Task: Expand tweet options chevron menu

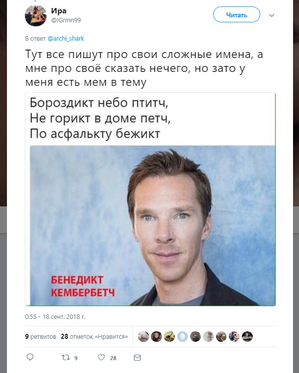Action: tap(272, 15)
